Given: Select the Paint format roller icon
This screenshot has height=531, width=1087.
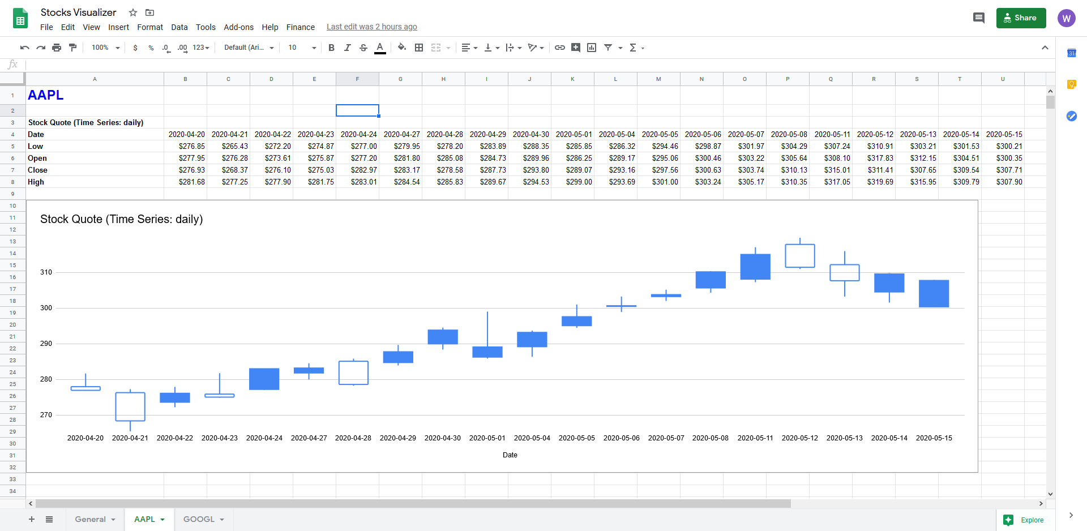Looking at the screenshot, I should point(72,48).
